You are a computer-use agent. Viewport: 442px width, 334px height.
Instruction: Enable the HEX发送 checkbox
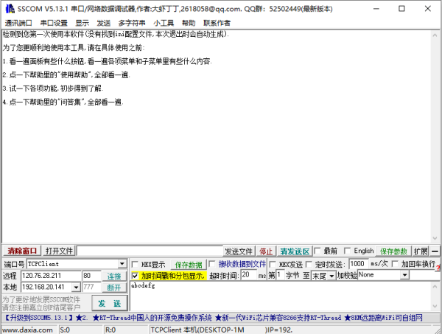click(273, 264)
